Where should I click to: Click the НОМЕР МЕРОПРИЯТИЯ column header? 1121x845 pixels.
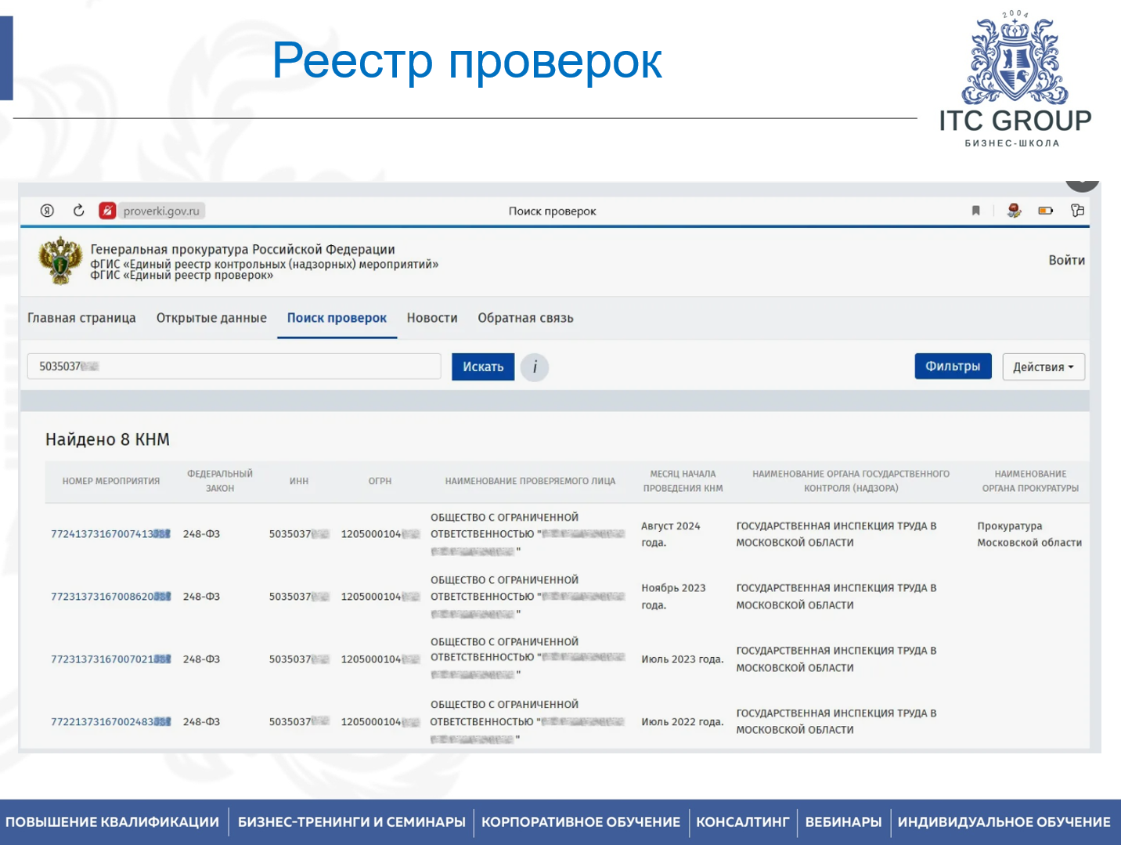(x=111, y=481)
